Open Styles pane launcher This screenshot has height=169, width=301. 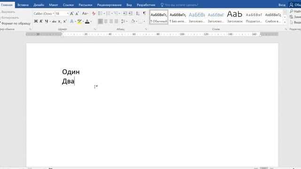point(286,29)
